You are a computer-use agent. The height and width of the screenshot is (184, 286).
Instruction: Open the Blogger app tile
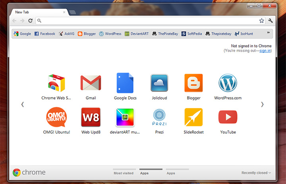pyautogui.click(x=193, y=83)
